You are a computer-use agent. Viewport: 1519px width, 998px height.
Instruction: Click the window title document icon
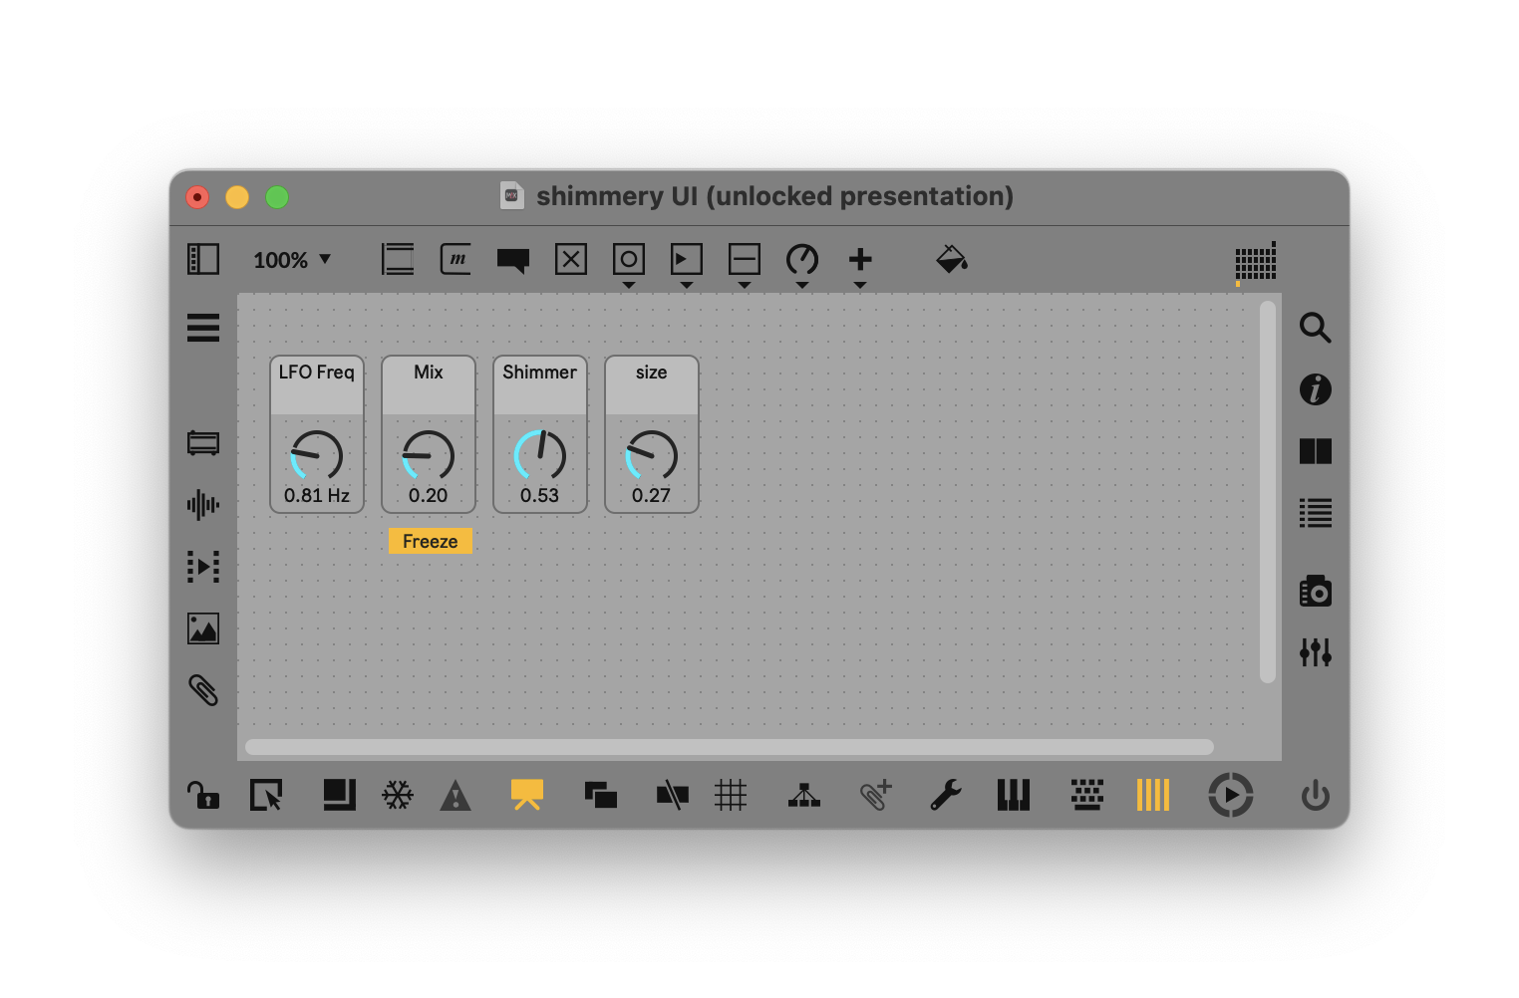pyautogui.click(x=512, y=195)
